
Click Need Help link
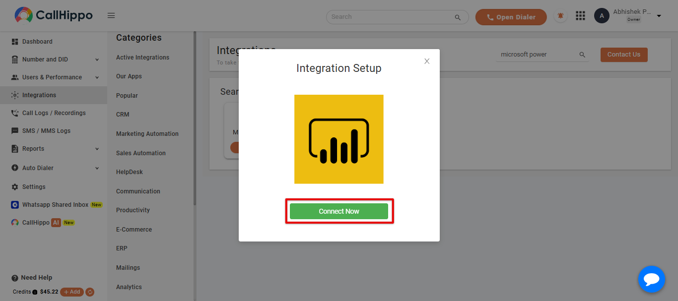point(36,278)
